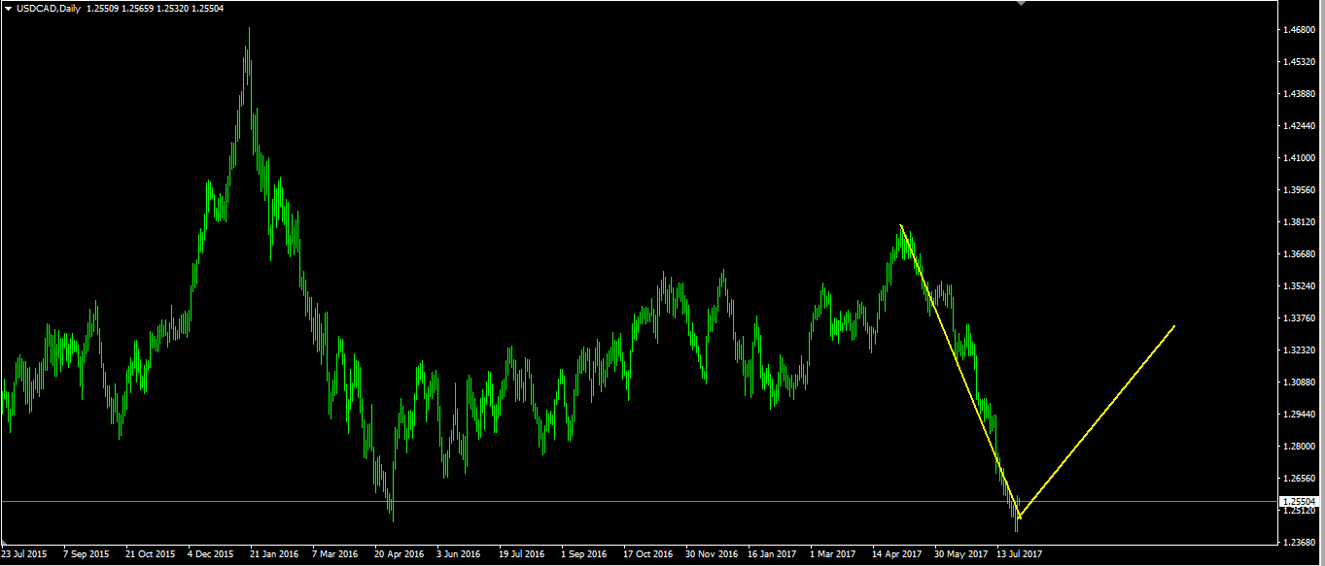1325x566 pixels.
Task: Click the 21 Jan 2016 date label
Action: tap(275, 554)
